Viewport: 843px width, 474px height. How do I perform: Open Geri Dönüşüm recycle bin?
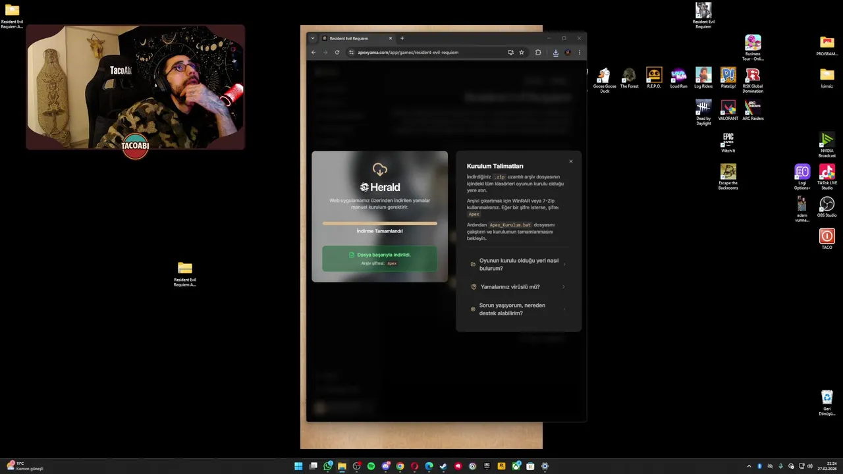tap(827, 403)
